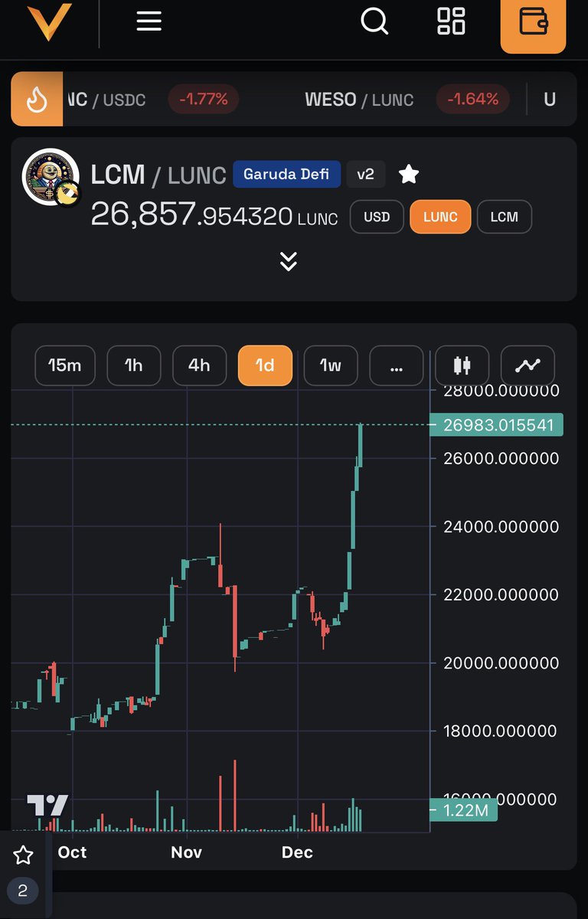Tap the 22000.000000 price axis label
This screenshot has height=919, width=588.
(501, 595)
